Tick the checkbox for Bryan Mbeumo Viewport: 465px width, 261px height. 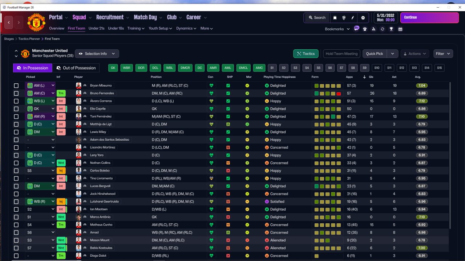click(16, 86)
